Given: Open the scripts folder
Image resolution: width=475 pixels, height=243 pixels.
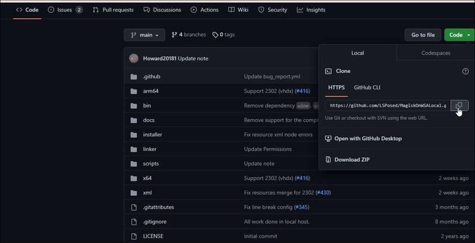Looking at the screenshot, I should [x=151, y=164].
